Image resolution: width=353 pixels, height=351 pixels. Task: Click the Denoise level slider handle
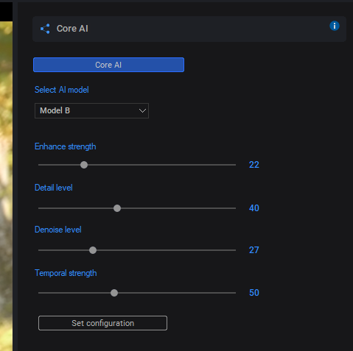93,250
